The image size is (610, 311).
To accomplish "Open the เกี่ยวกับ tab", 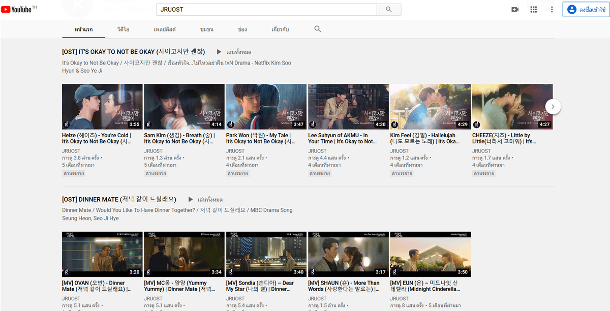I will pyautogui.click(x=280, y=29).
